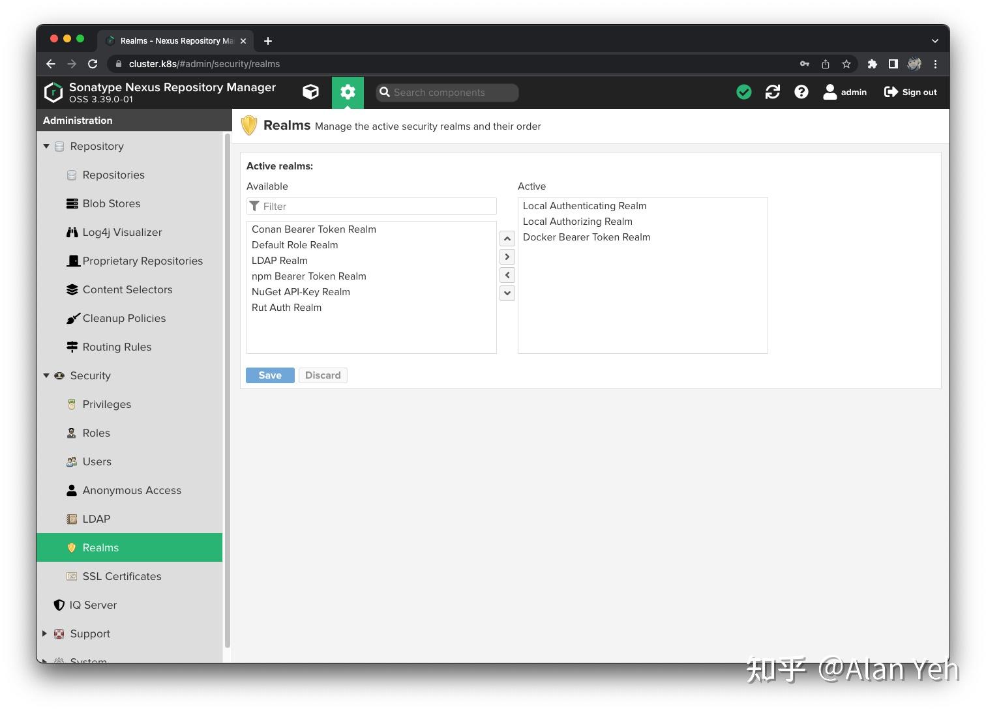
Task: Focus the available realms Filter field
Action: coord(372,206)
